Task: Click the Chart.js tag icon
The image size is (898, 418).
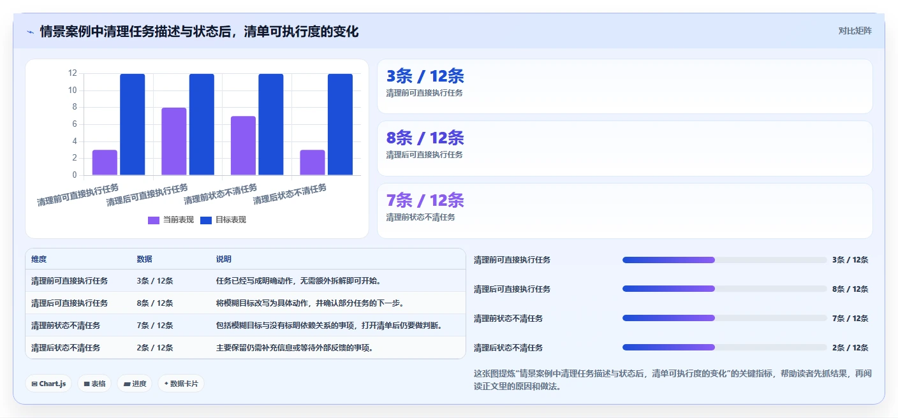Action: [x=34, y=384]
